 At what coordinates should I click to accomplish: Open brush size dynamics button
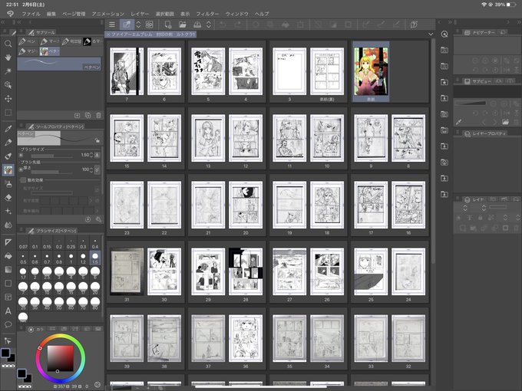tap(97, 155)
